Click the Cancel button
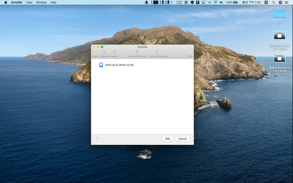The image size is (293, 183). (x=183, y=138)
